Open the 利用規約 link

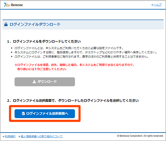(x=10, y=136)
